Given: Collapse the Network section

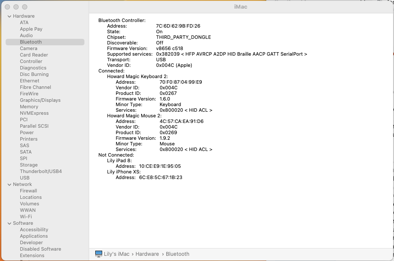Looking at the screenshot, I should [x=10, y=184].
